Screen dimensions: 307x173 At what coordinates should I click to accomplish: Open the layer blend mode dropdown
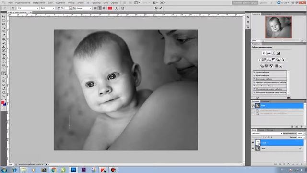pos(267,134)
